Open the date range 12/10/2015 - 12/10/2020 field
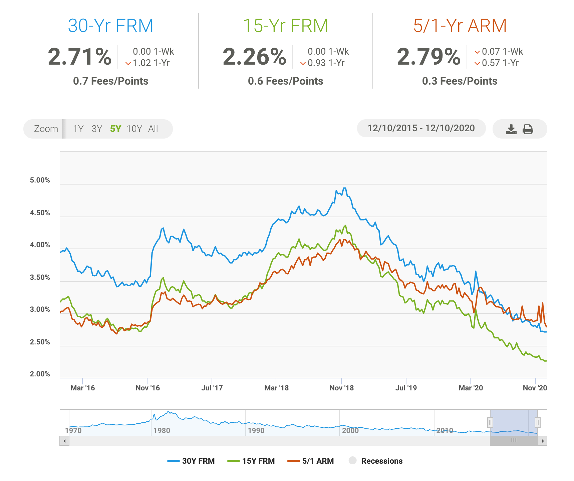This screenshot has width=574, height=481. (x=421, y=128)
